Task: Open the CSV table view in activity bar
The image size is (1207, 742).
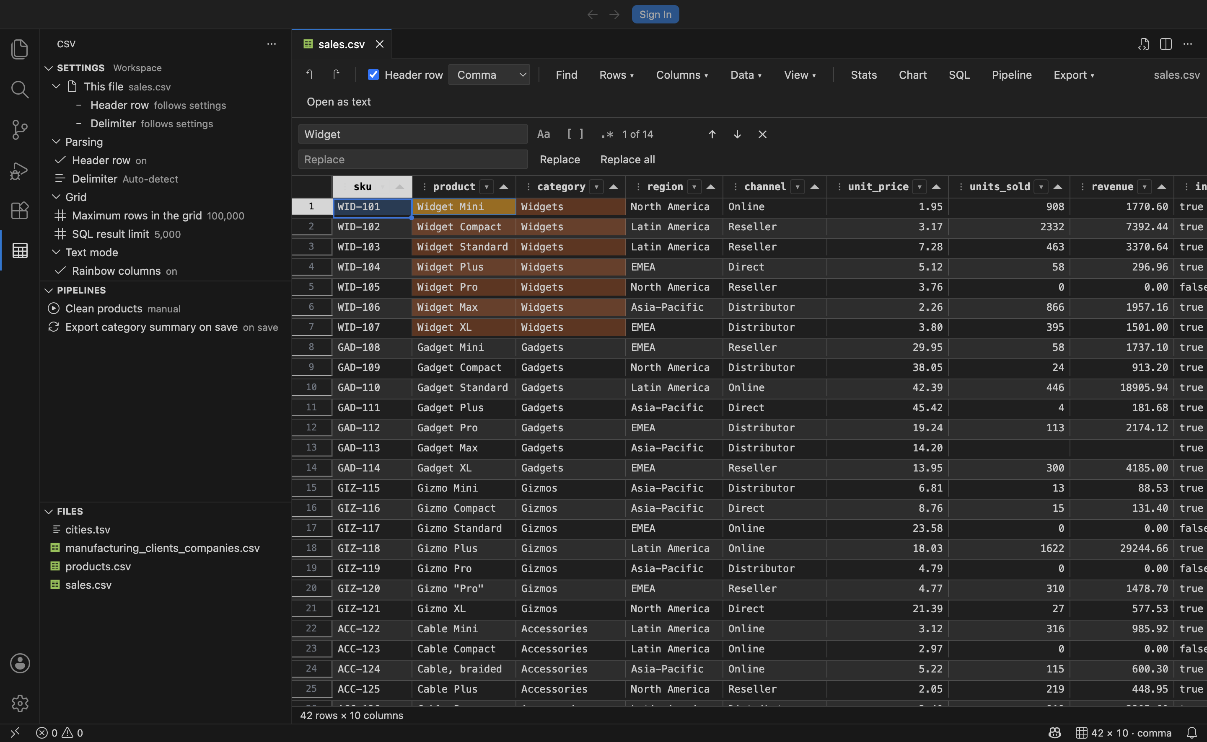Action: [20, 250]
